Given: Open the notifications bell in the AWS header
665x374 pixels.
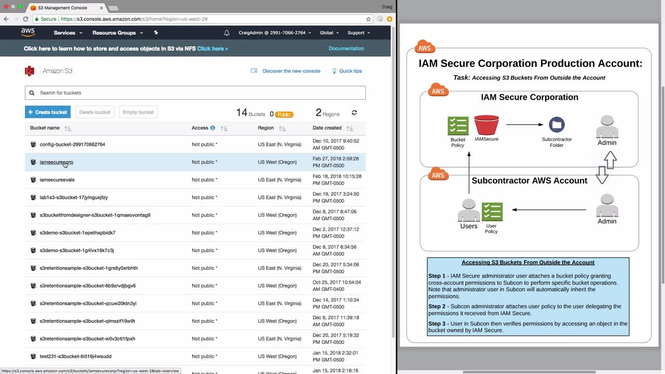Looking at the screenshot, I should 227,33.
